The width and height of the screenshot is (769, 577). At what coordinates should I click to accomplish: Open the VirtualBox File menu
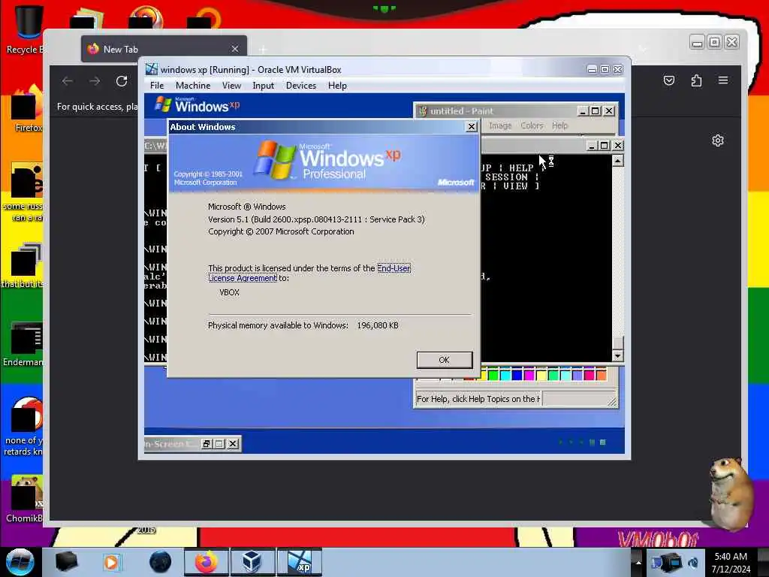(x=157, y=86)
